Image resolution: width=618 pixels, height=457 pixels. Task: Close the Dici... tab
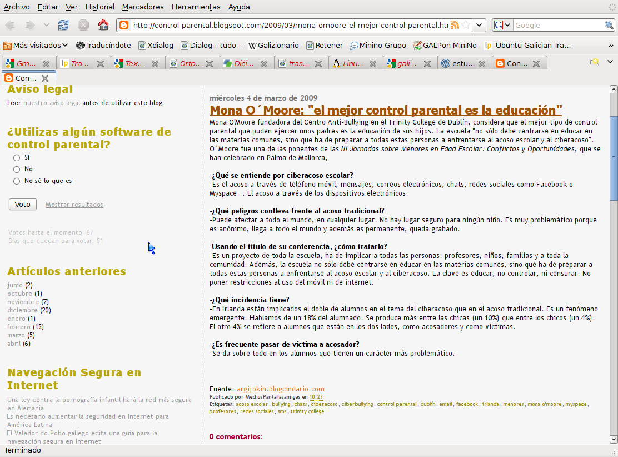click(263, 63)
